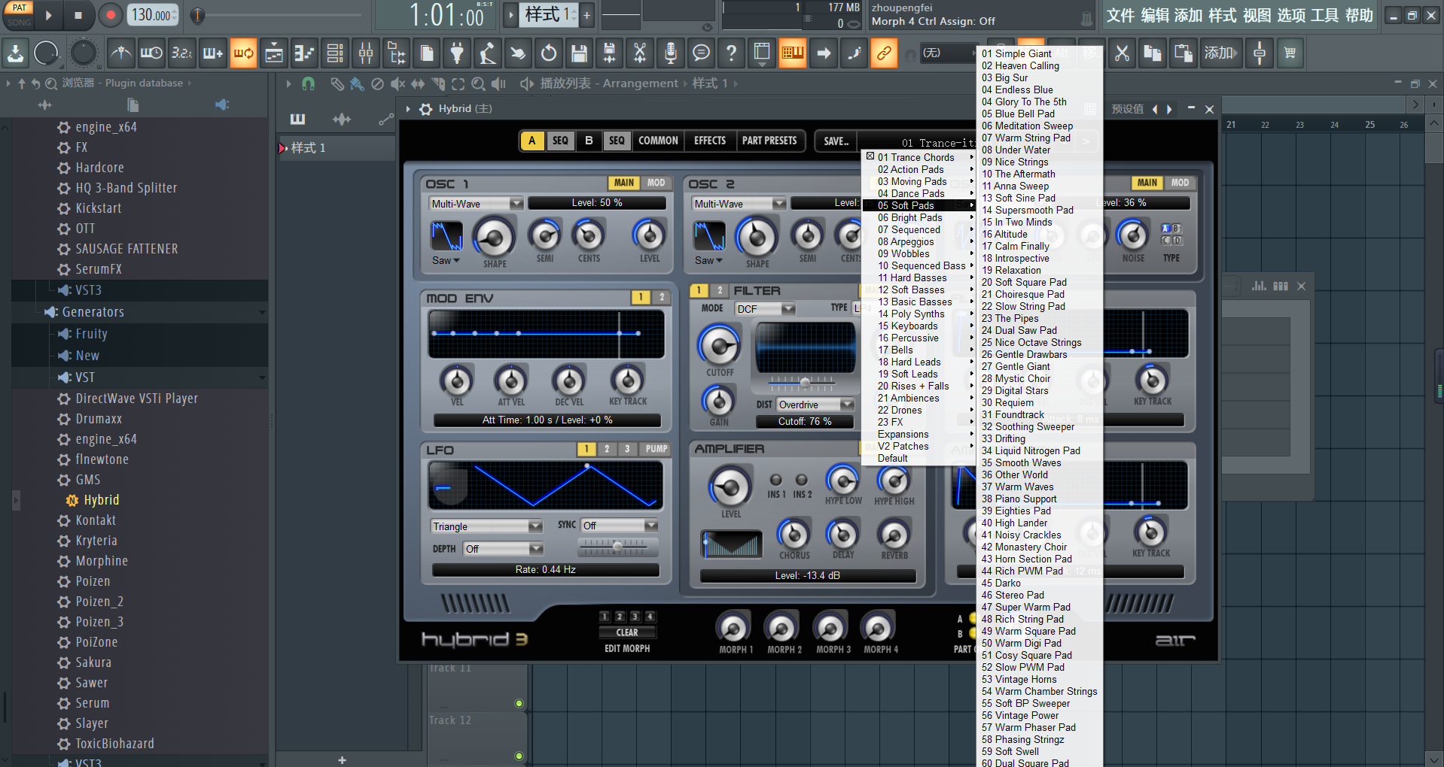
Task: Click the undo history circular arrow icon
Action: (549, 53)
